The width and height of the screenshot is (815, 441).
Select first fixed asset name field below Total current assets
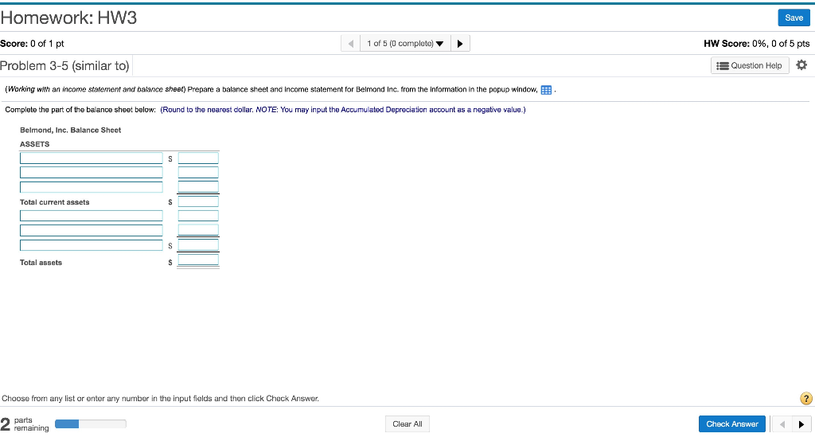[x=92, y=216]
